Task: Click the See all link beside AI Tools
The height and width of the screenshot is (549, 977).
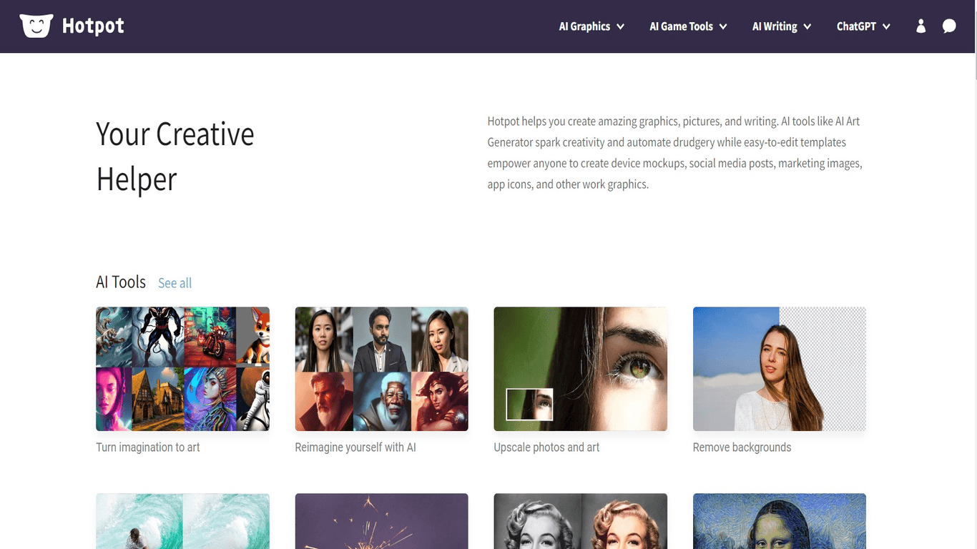Action: 175,283
